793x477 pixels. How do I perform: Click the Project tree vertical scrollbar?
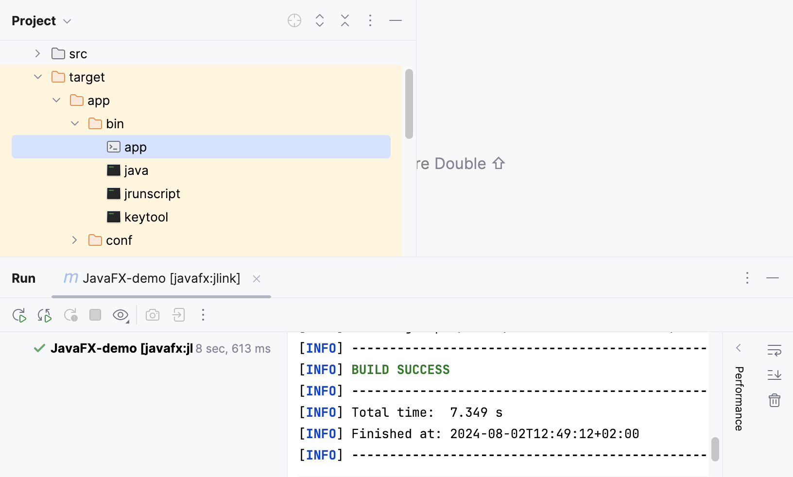[409, 104]
